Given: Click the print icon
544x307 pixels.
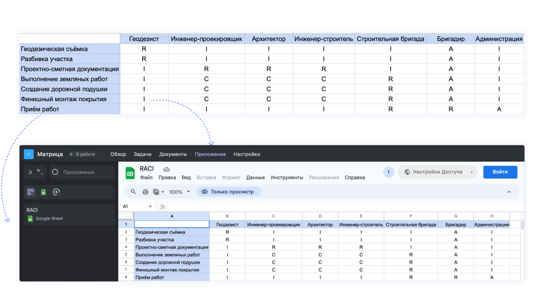Looking at the screenshot, I should 145,192.
